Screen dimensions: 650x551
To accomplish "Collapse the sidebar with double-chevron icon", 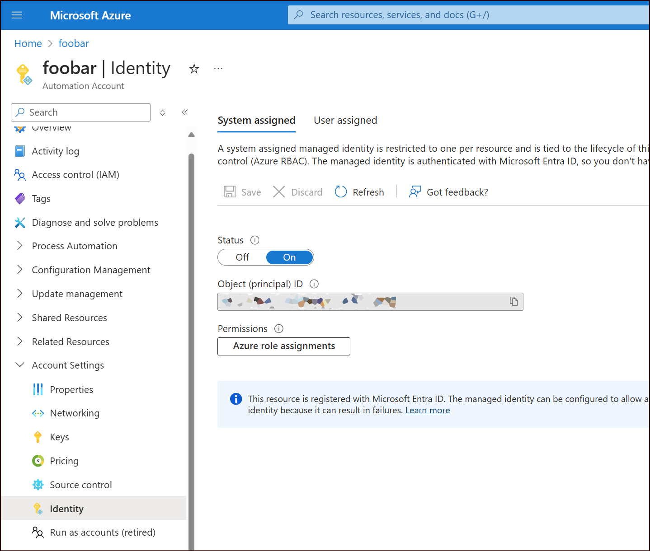I will 184,112.
